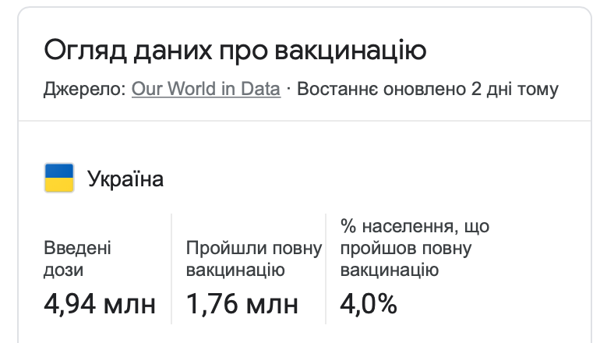Open the Our World in Data link
Image resolution: width=600 pixels, height=343 pixels.
[206, 89]
